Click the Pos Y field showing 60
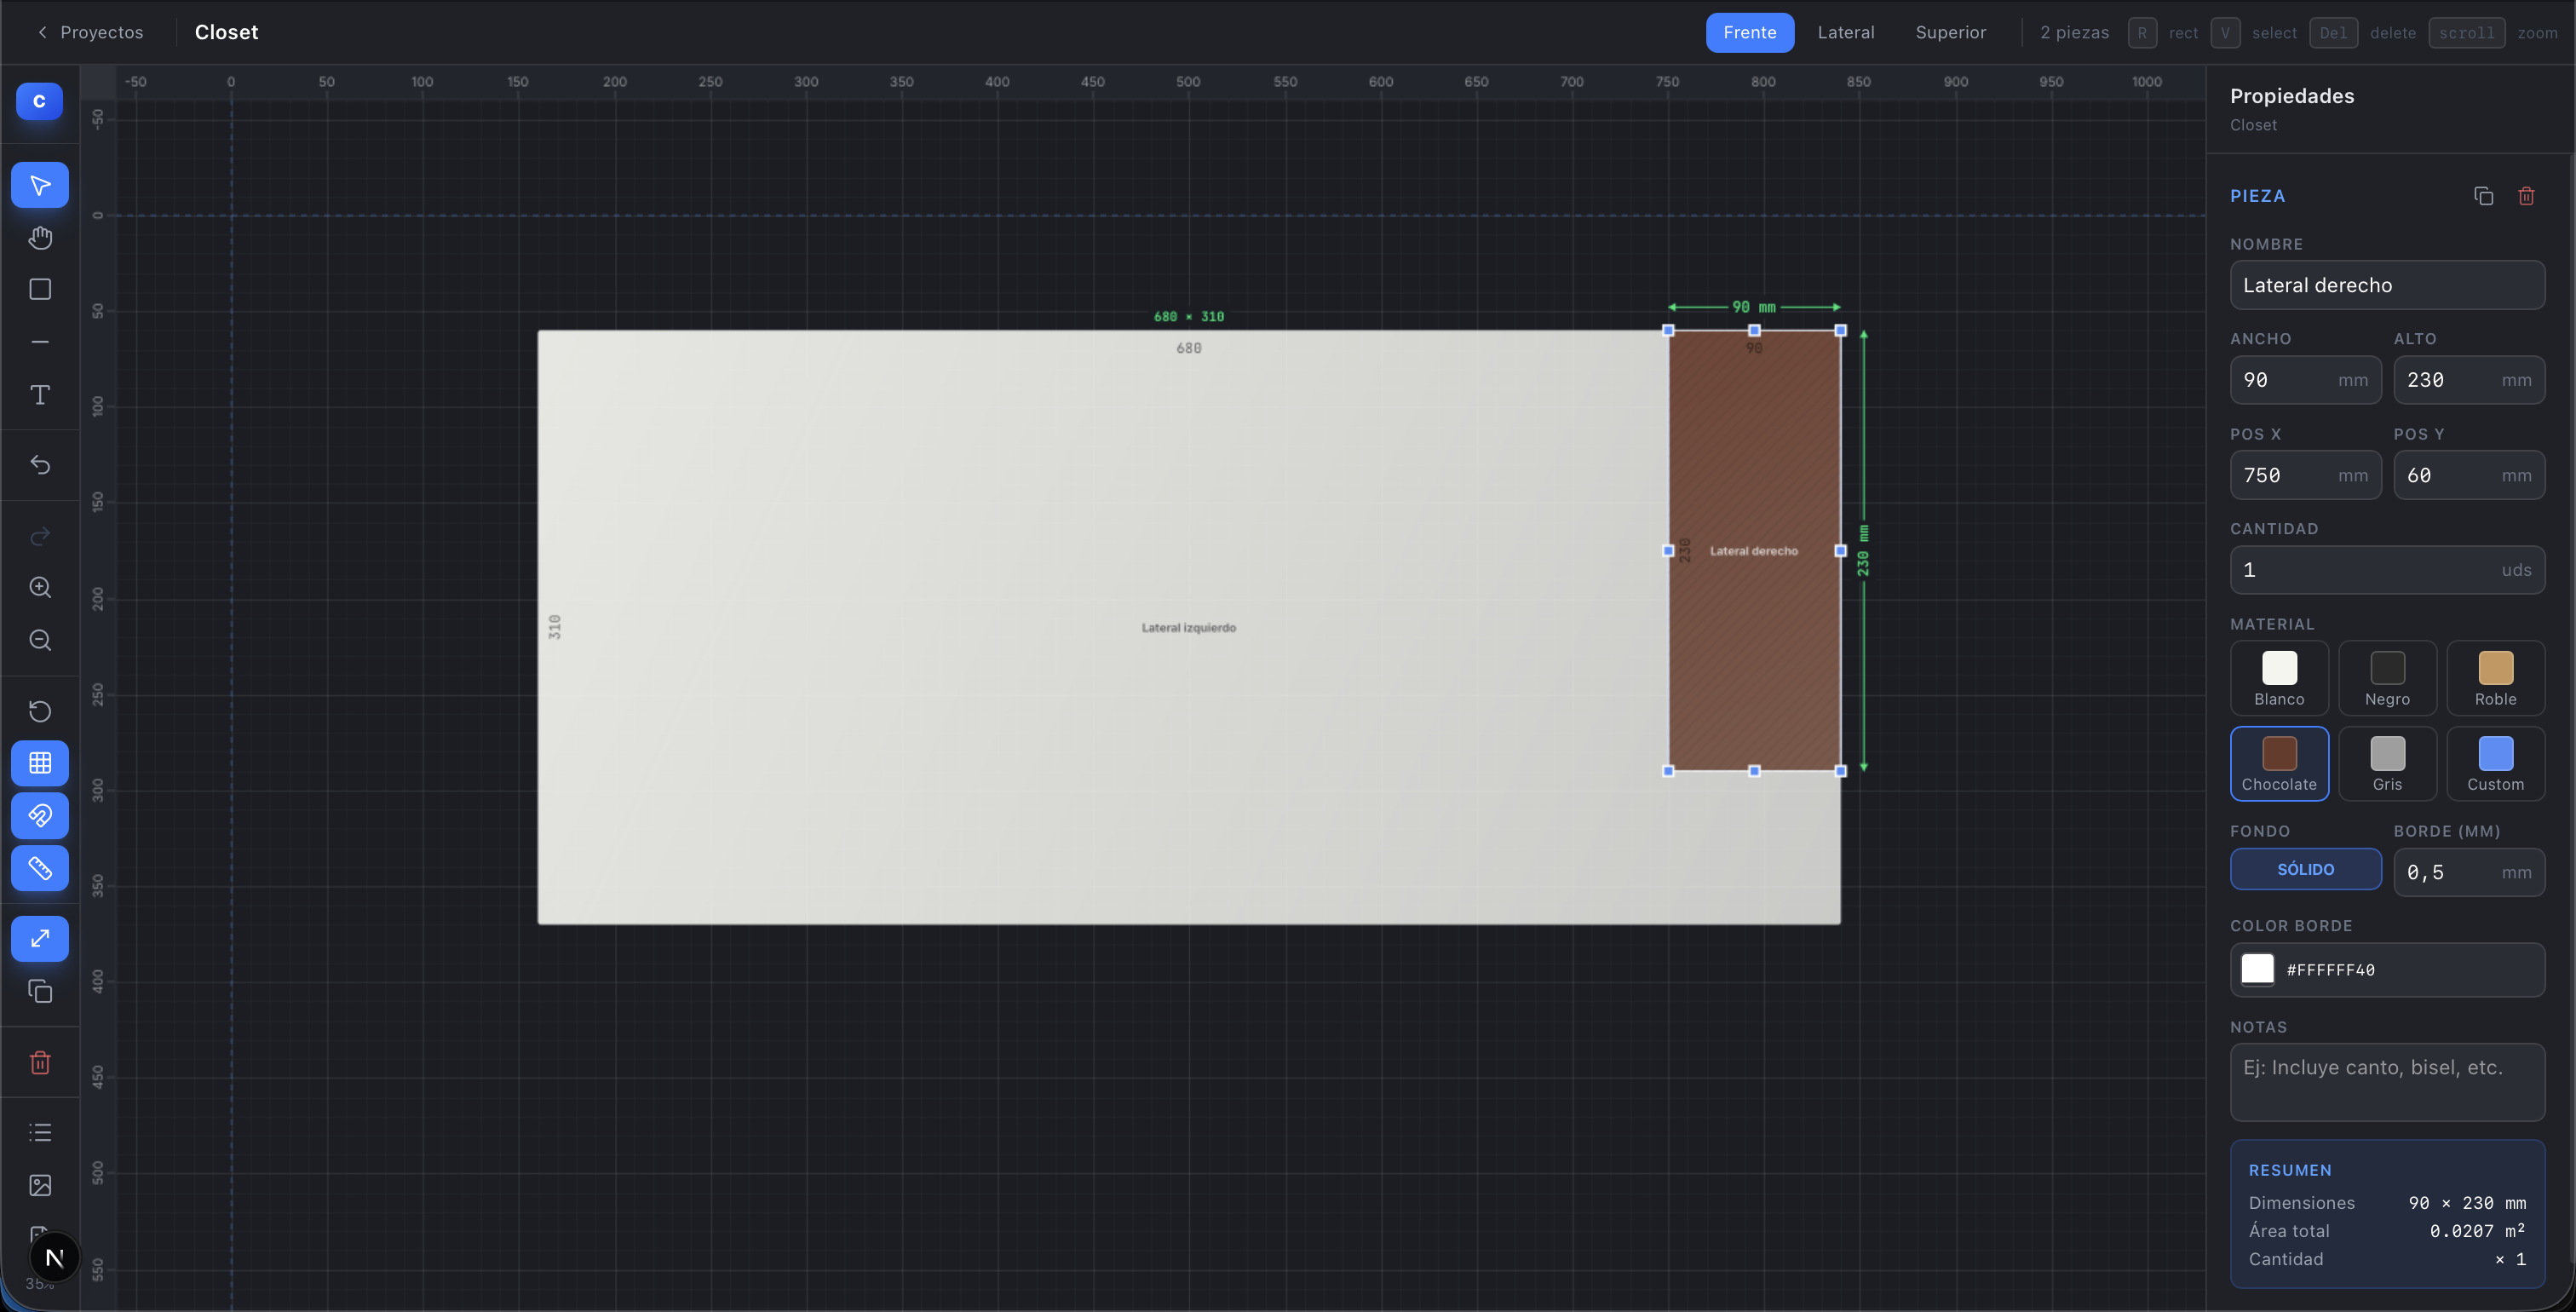 tap(2469, 475)
